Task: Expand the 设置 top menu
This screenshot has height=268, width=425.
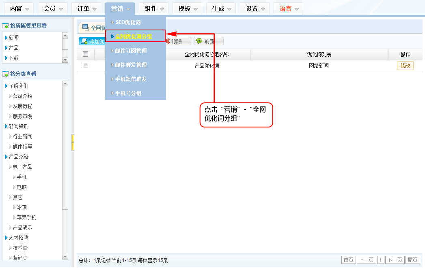Action: (256, 9)
